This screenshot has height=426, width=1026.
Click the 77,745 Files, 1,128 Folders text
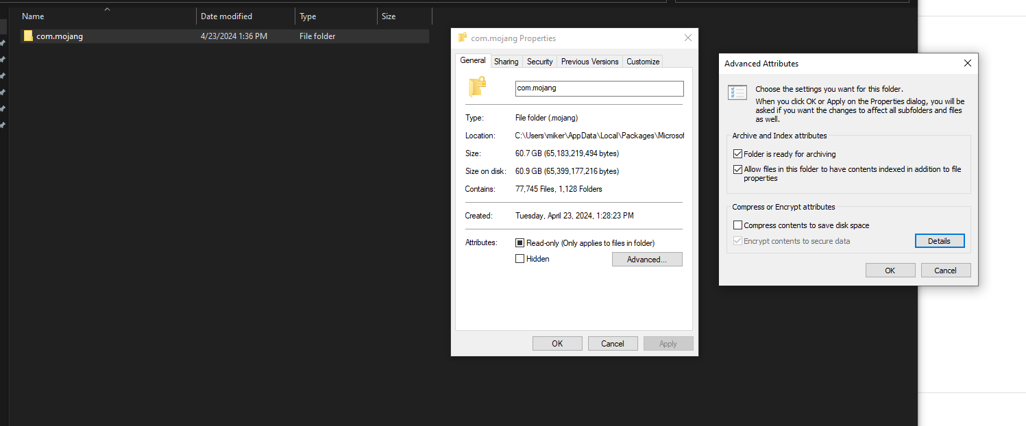tap(559, 189)
